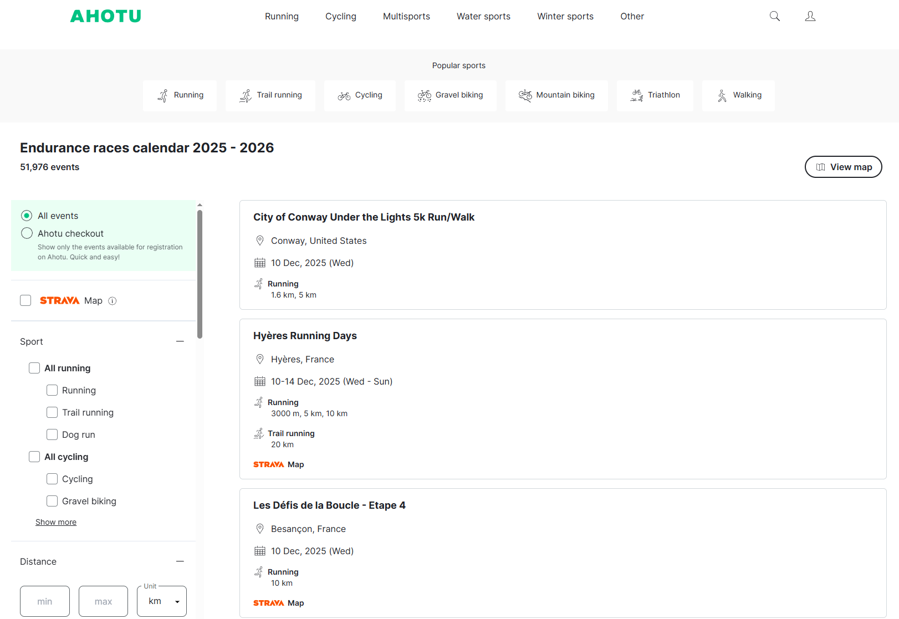Click the View map button

(843, 167)
